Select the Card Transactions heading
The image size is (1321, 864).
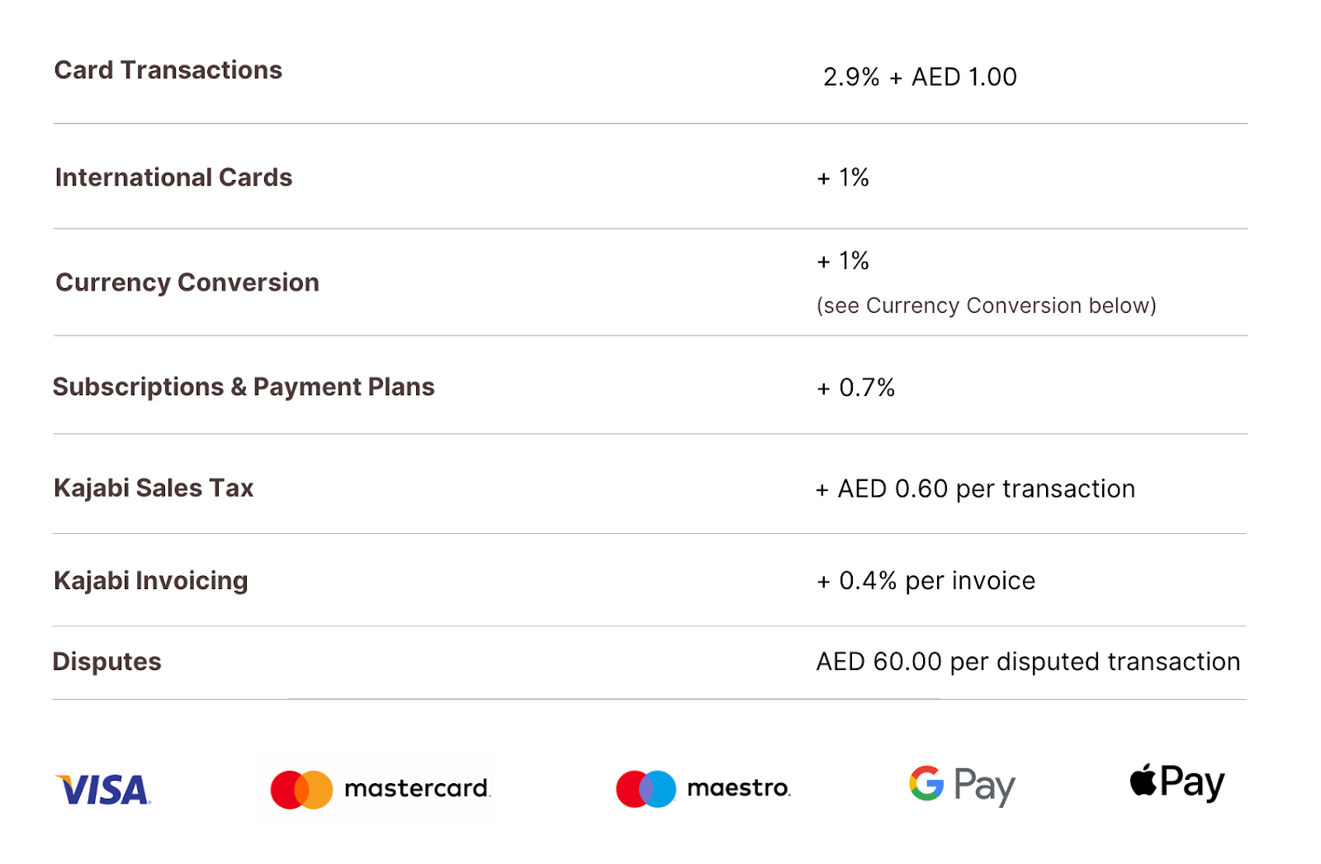[168, 70]
